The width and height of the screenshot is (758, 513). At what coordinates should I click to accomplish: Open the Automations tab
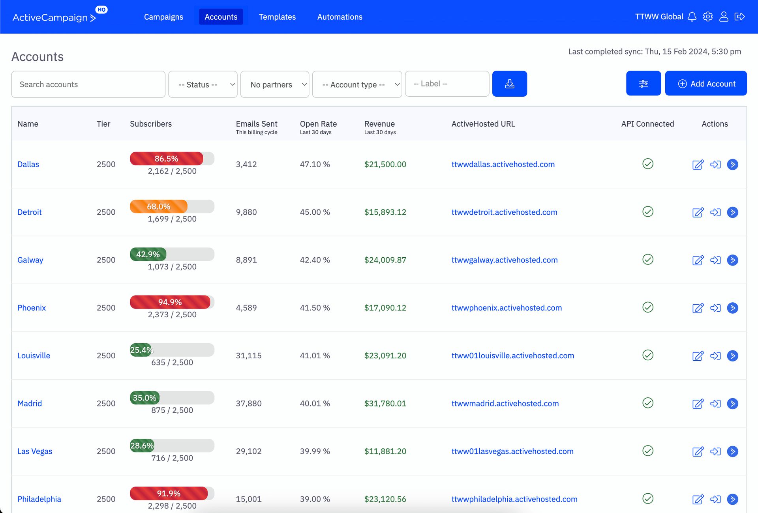click(x=340, y=17)
